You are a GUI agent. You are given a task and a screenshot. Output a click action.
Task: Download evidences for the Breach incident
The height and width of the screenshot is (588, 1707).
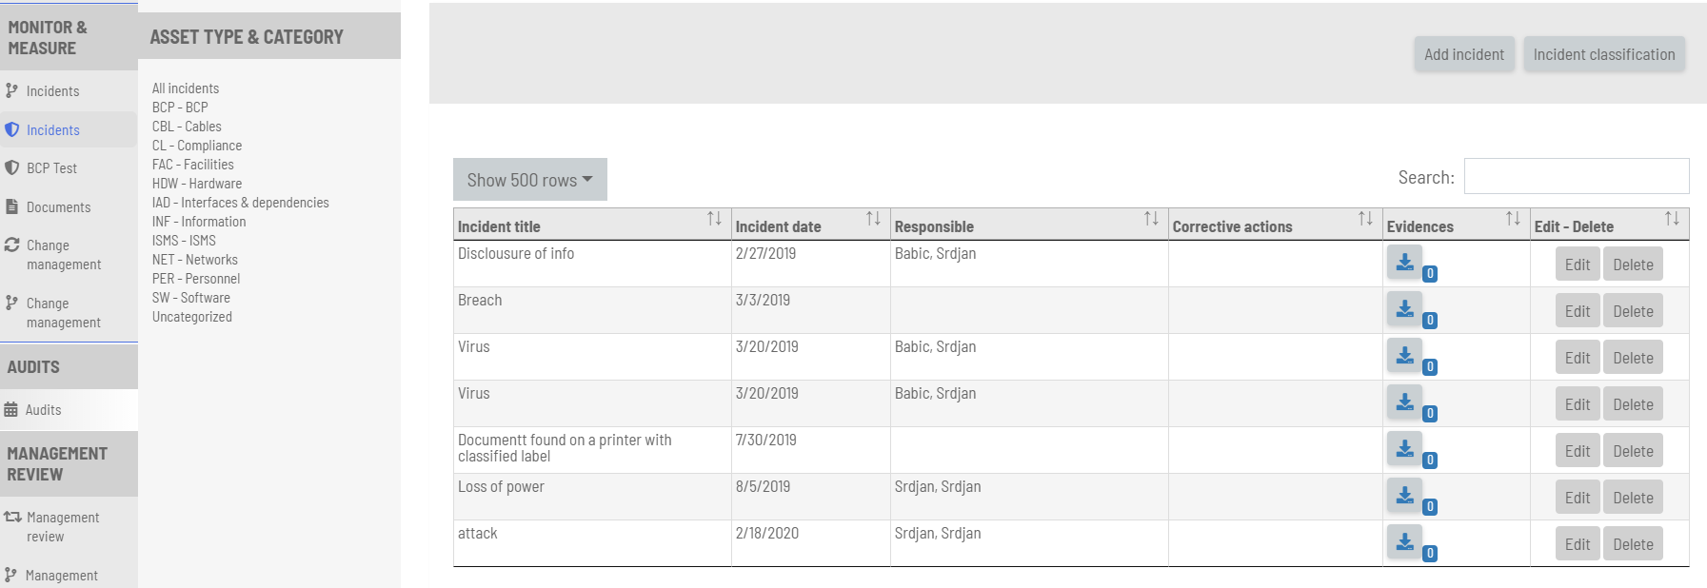tap(1404, 310)
